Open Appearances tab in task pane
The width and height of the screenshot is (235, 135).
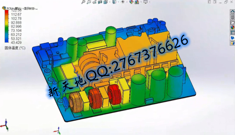click(233, 27)
